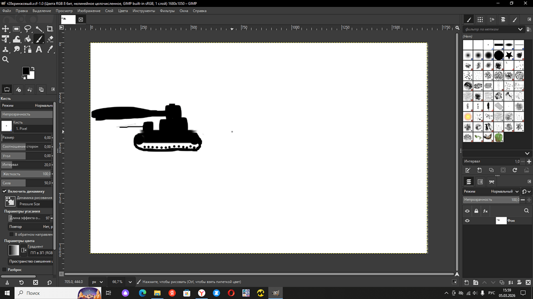Hide the 'Фон' layer with eye icon
Image resolution: width=533 pixels, height=299 pixels.
tap(467, 221)
